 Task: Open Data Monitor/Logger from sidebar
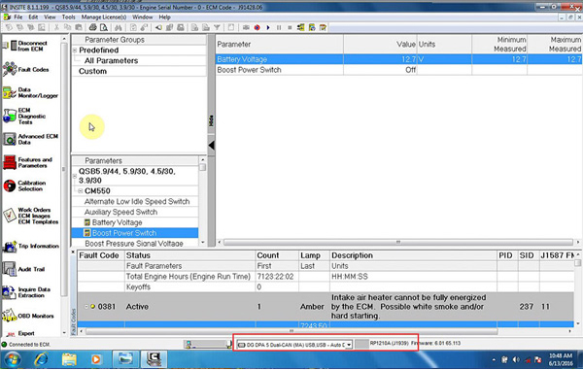pos(10,93)
